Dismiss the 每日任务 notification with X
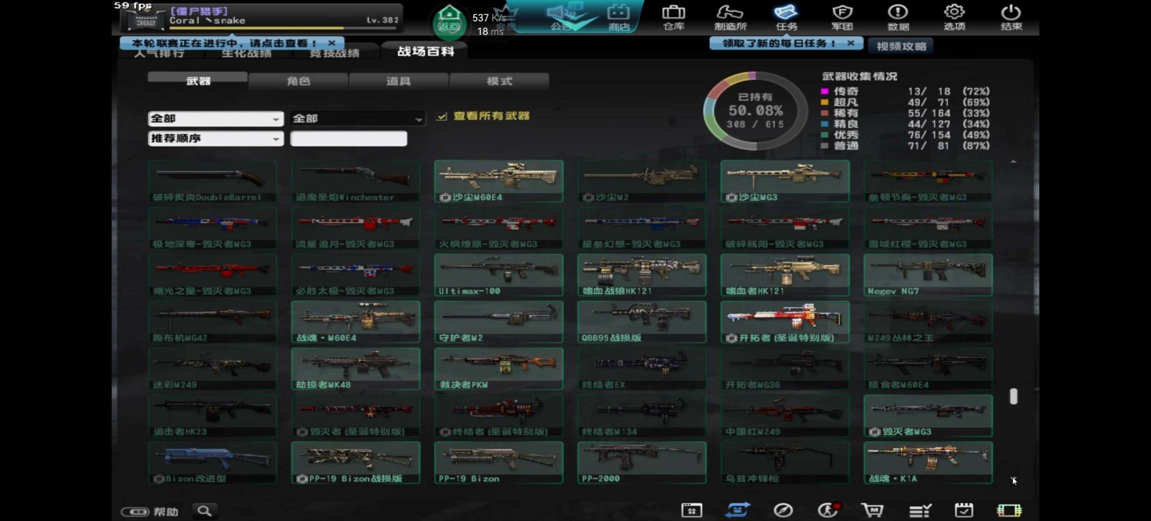Screen dimensions: 1151x521 (851, 43)
